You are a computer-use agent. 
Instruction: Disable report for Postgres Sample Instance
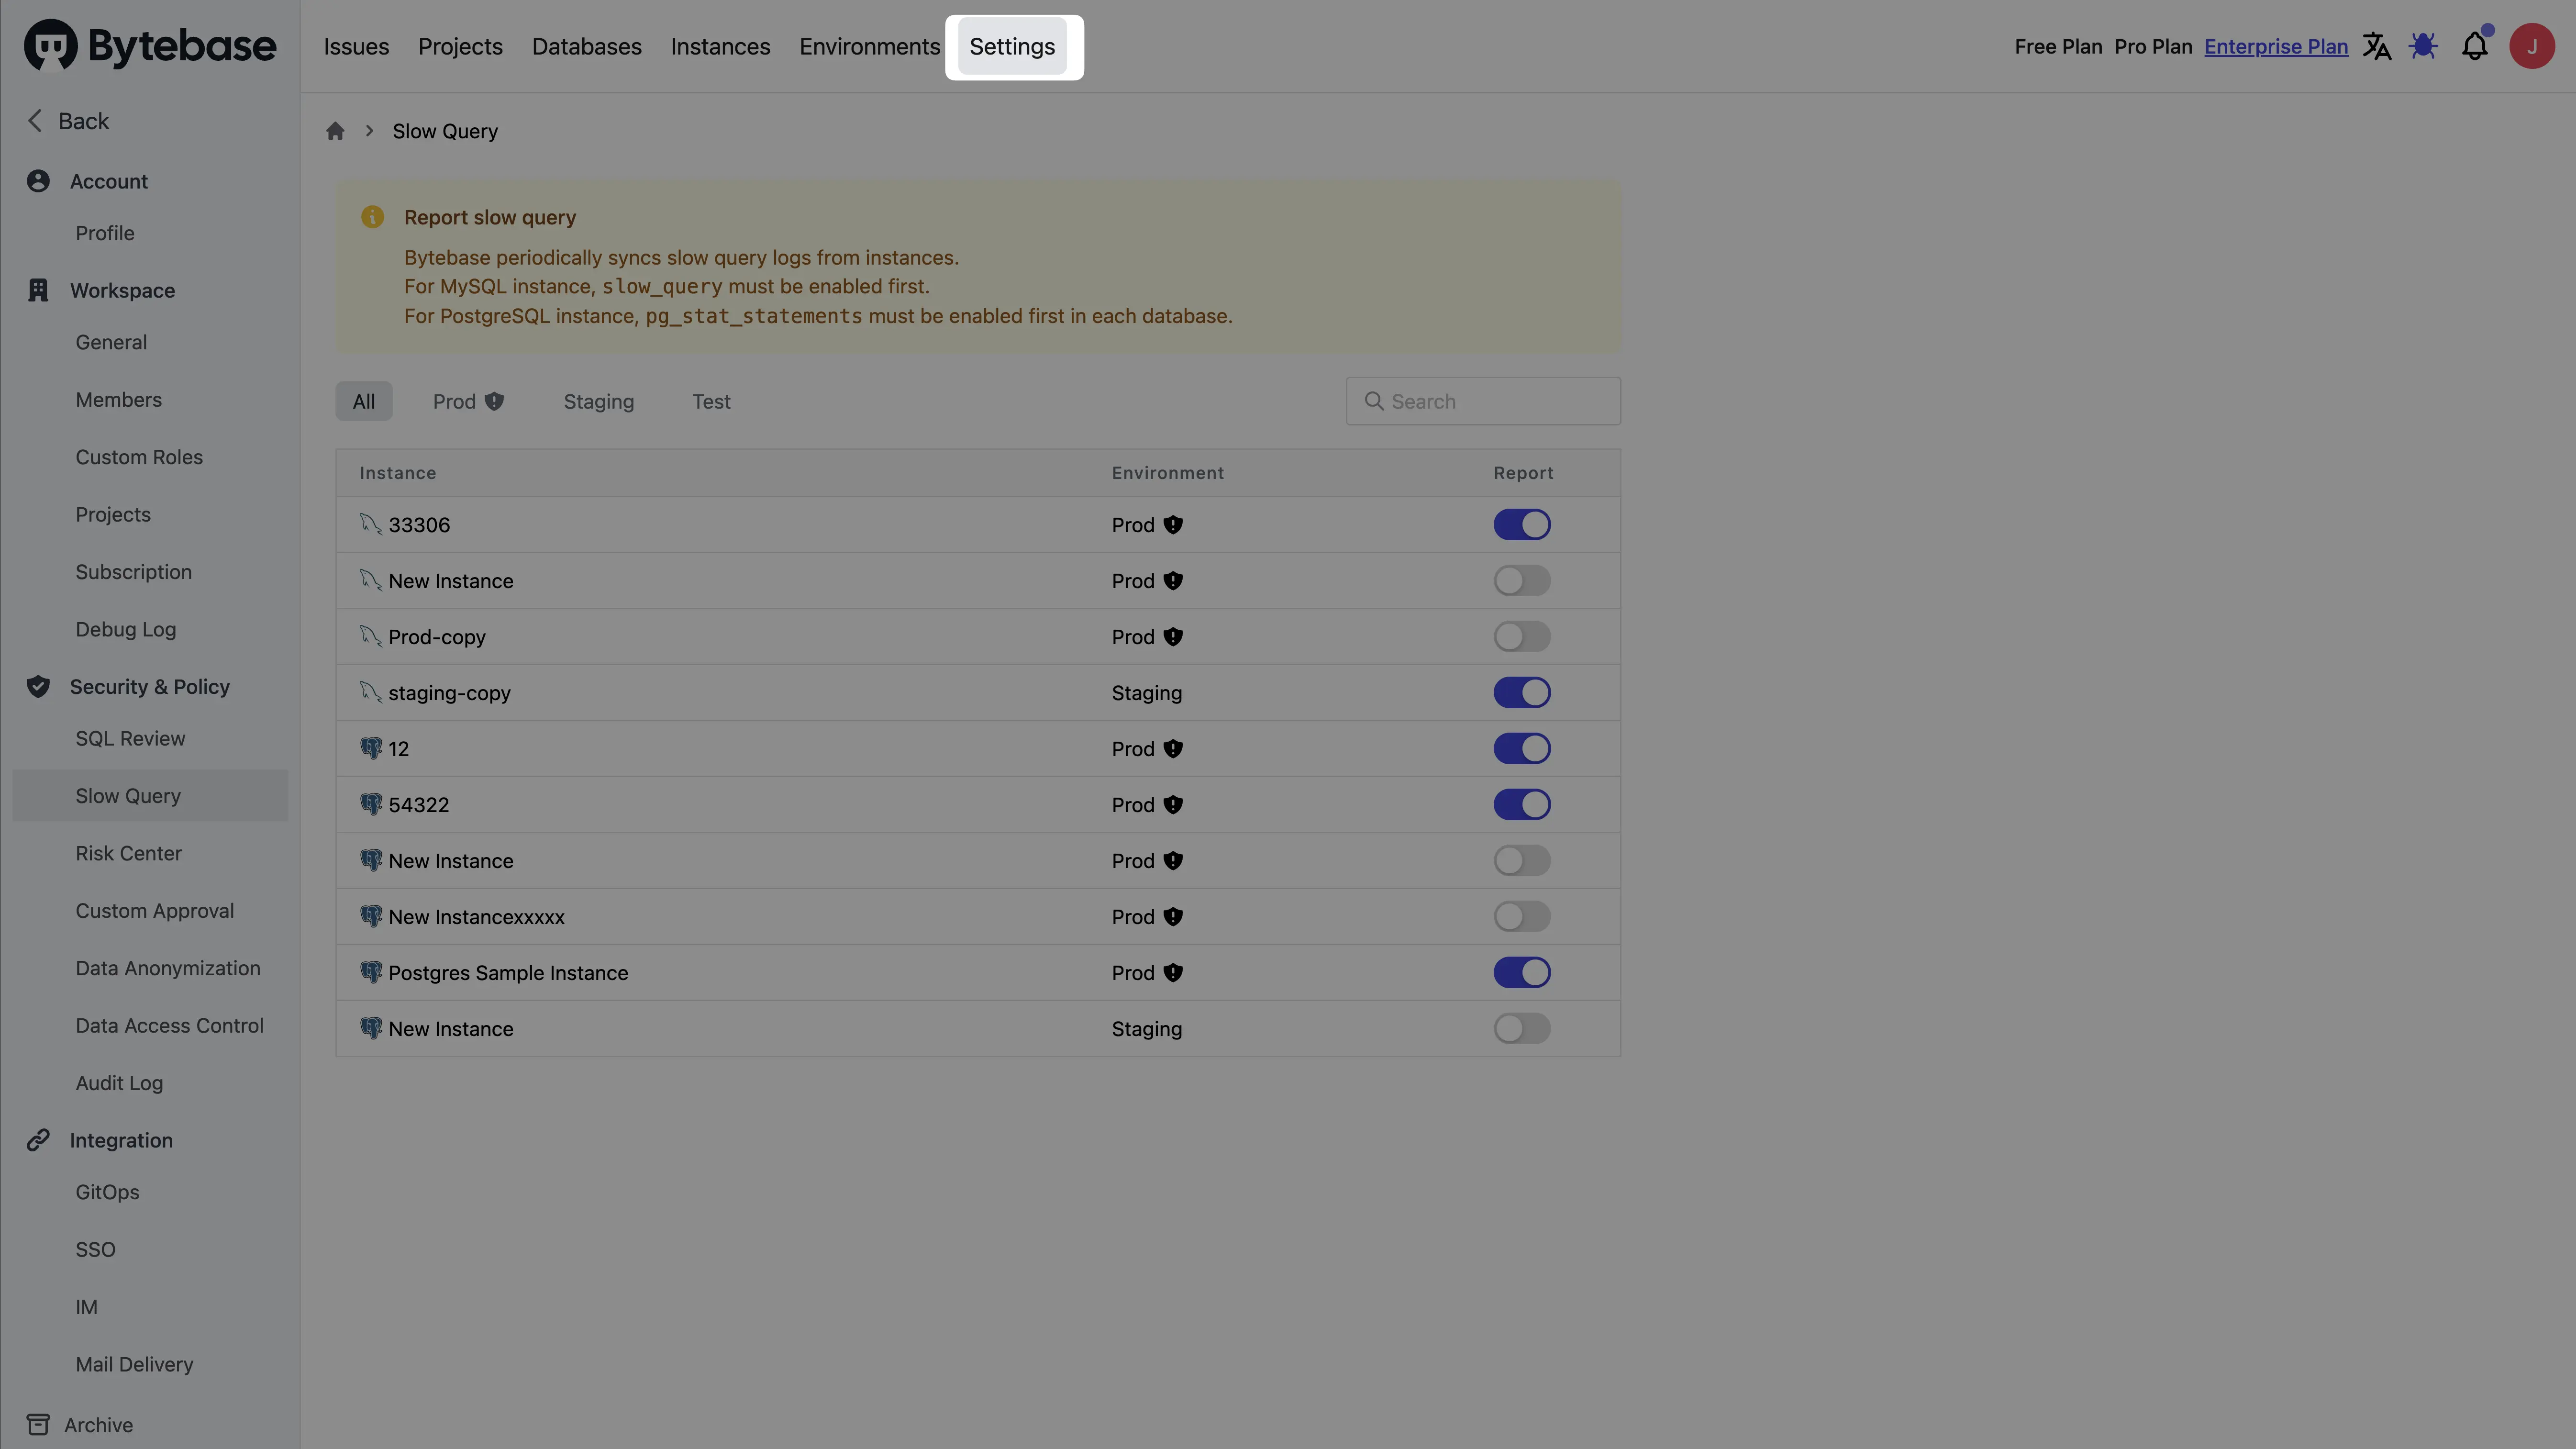1522,973
